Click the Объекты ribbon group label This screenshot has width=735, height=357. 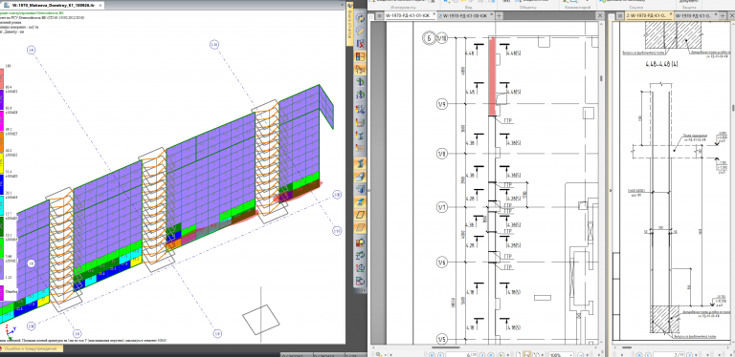tap(528, 8)
